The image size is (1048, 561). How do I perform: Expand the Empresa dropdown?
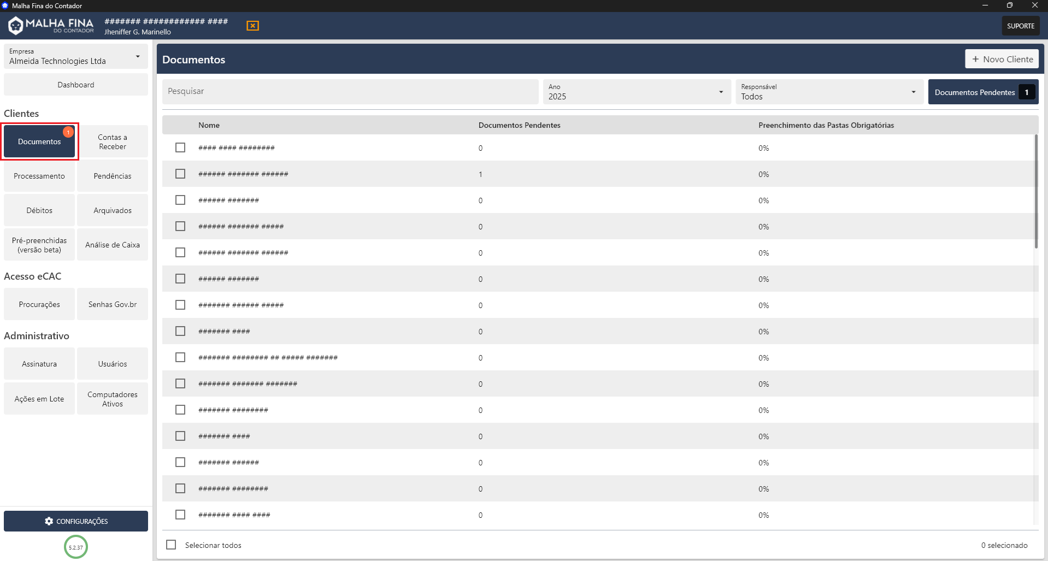(138, 56)
